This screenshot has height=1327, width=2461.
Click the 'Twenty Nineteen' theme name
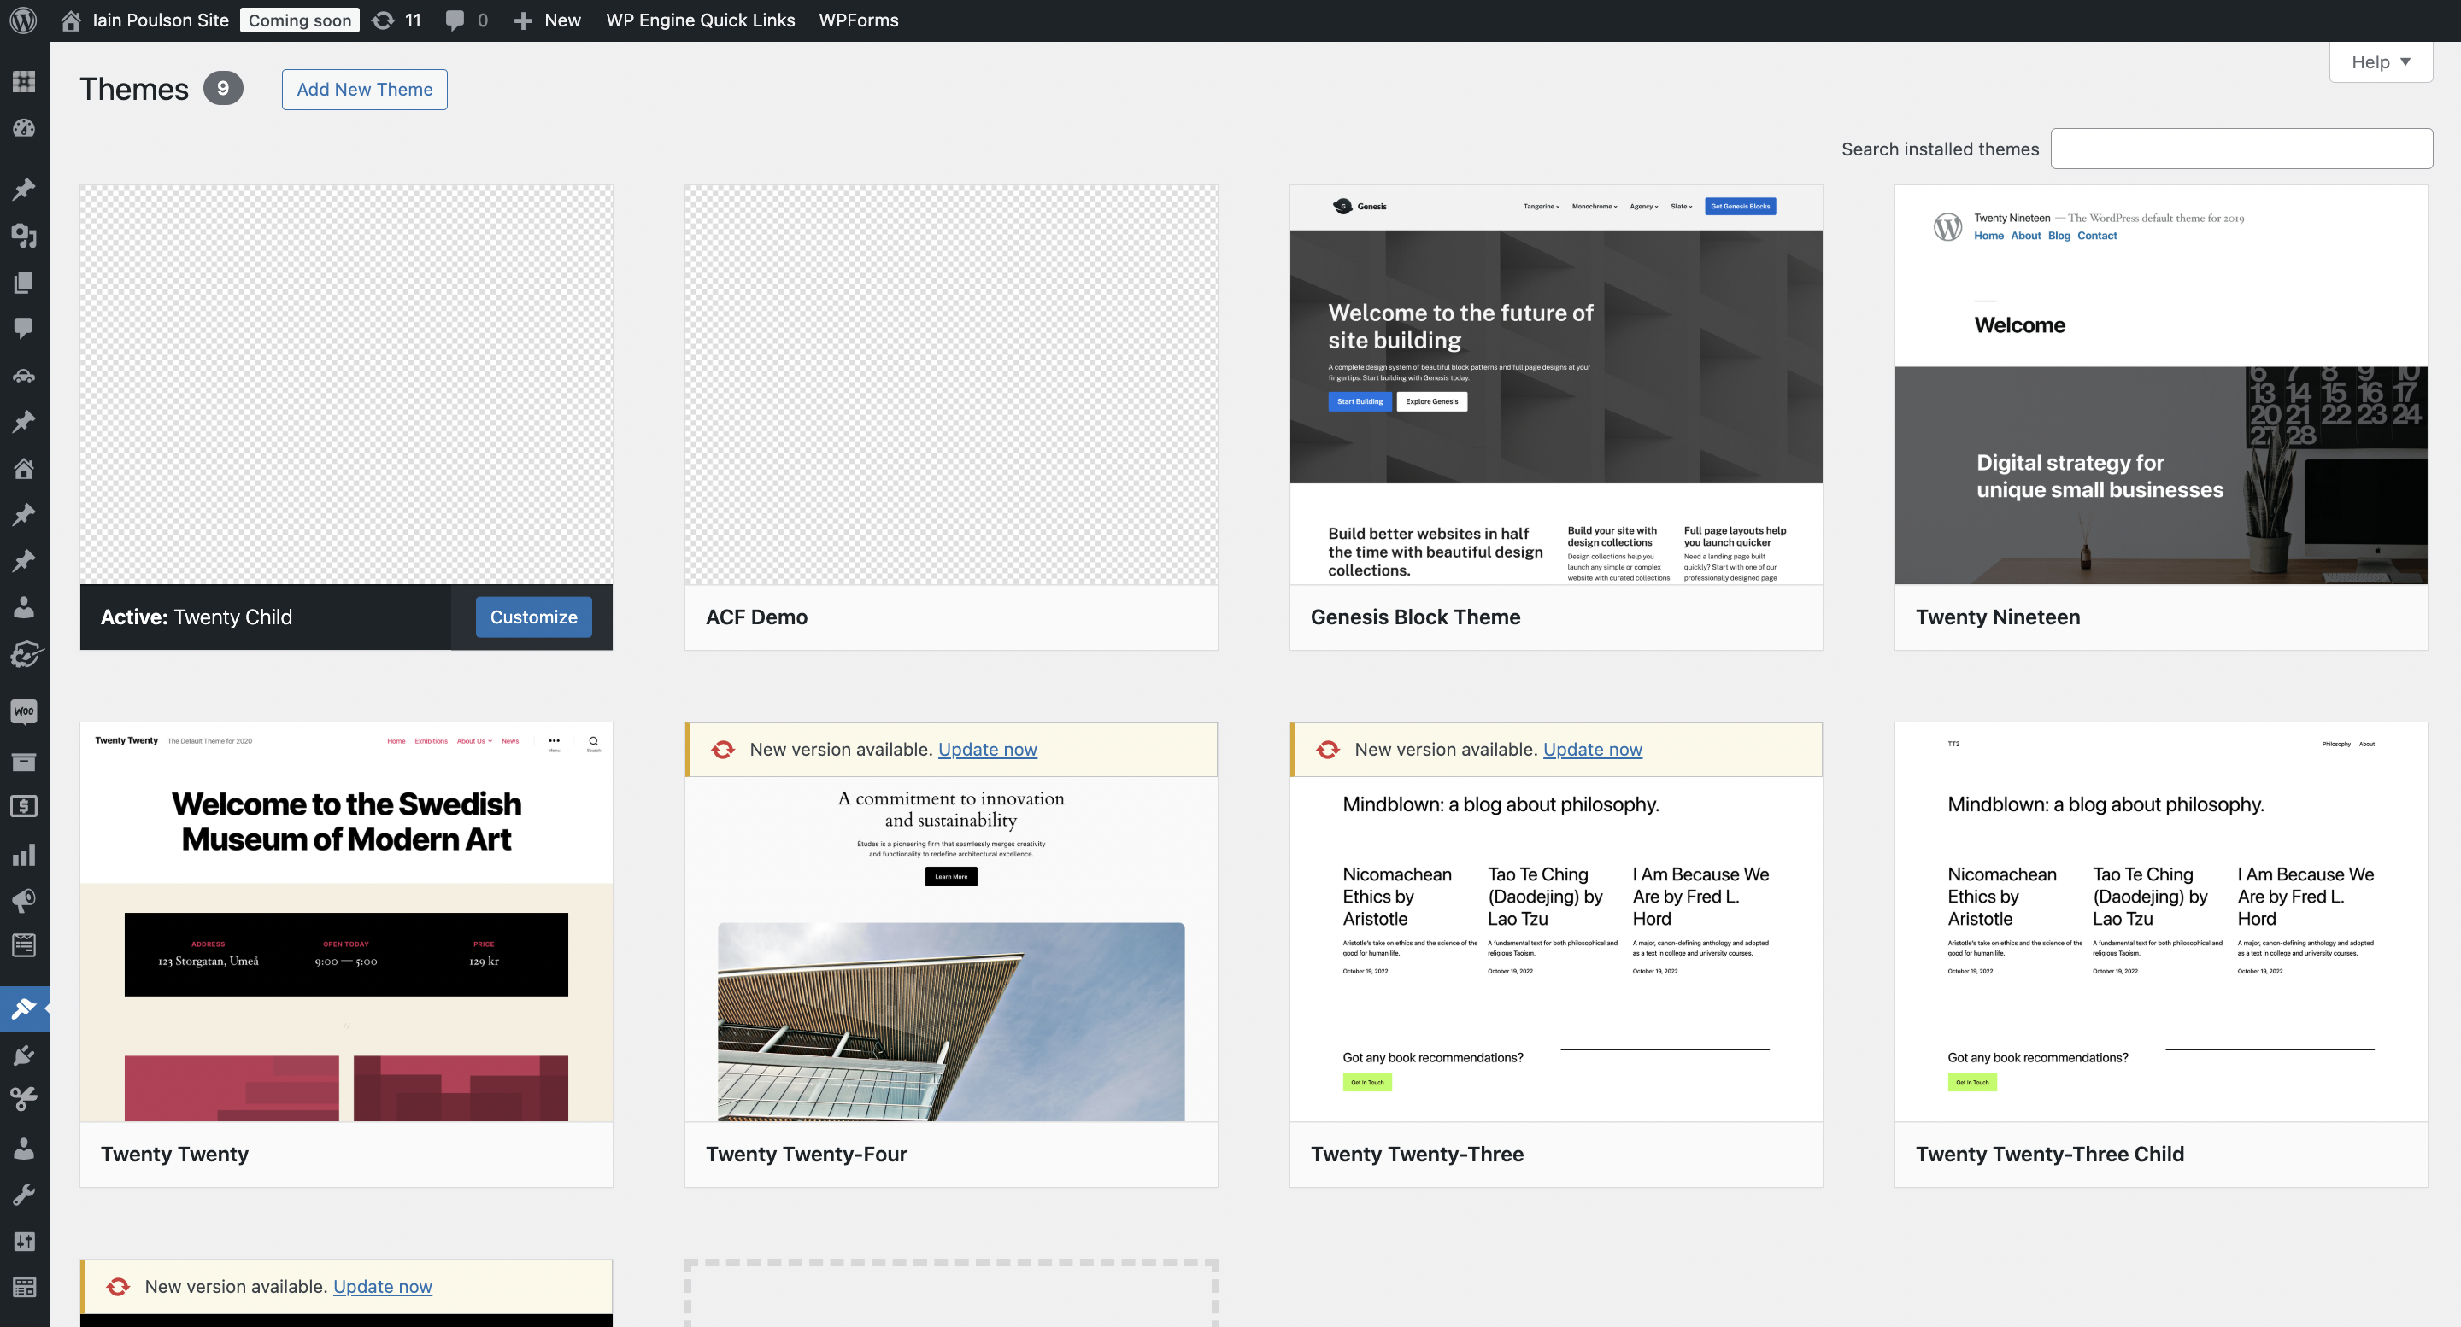coord(1998,617)
